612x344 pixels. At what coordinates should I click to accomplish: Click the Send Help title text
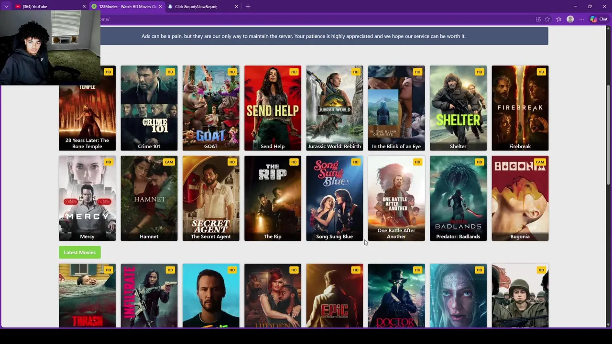[273, 146]
